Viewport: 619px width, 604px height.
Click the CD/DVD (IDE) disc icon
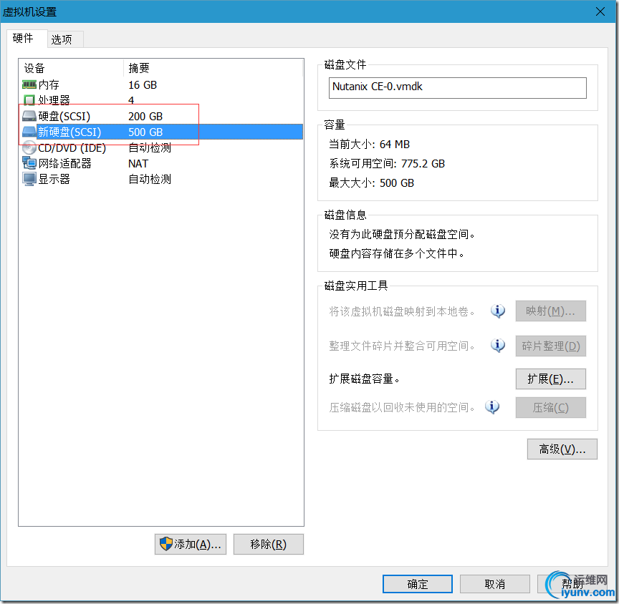coord(29,147)
